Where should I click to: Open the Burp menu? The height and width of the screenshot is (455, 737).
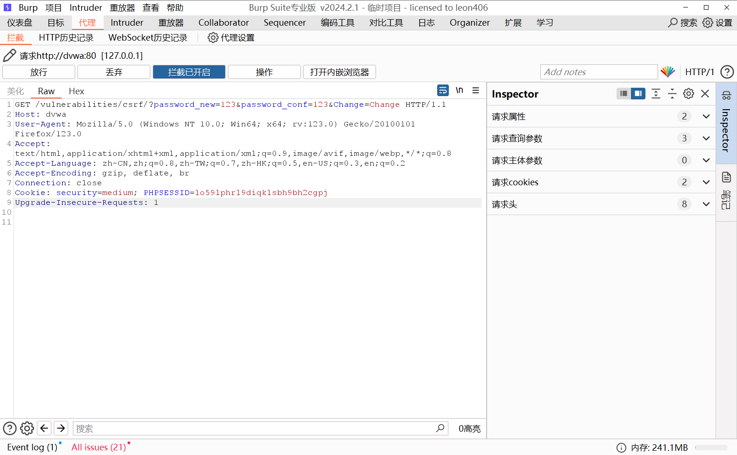point(28,7)
